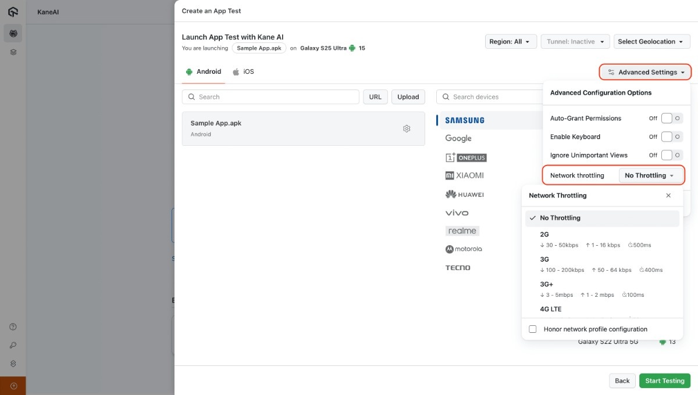Select the Samsung brand logo

click(x=464, y=120)
